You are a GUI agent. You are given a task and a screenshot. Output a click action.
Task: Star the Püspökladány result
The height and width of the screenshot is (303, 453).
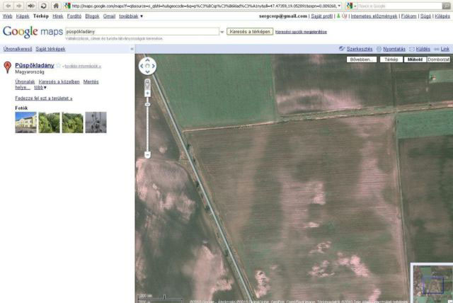(x=58, y=66)
